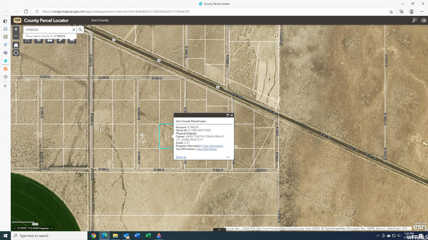Open the header map bookmark widget icon

tap(415, 20)
